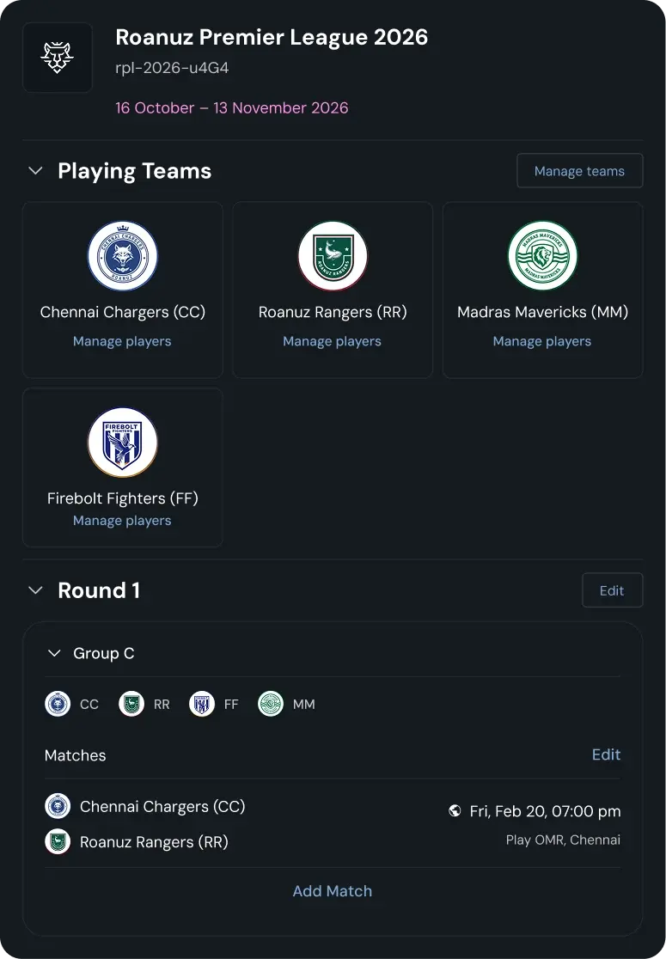Click the globe icon beside the match time
Image resolution: width=666 pixels, height=959 pixels.
[x=455, y=810]
